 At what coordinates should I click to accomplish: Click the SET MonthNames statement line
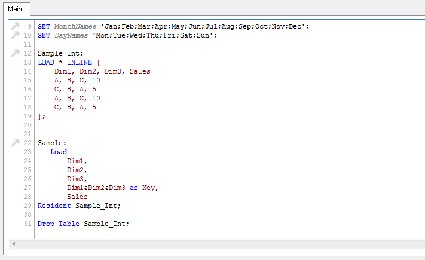tap(173, 26)
